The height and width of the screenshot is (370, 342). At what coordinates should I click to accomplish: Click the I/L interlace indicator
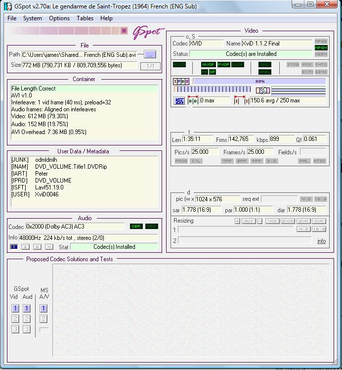tap(196, 161)
